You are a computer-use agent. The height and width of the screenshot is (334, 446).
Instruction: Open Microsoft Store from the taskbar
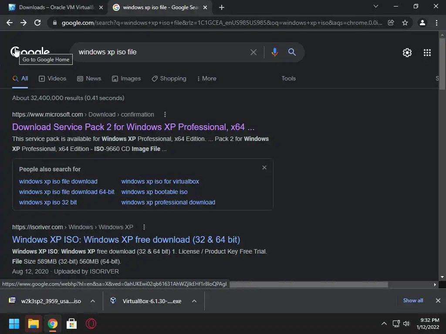tap(72, 324)
